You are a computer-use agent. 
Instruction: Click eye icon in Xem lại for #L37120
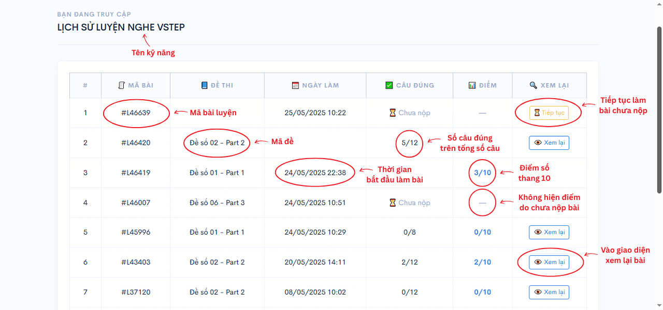click(x=538, y=292)
